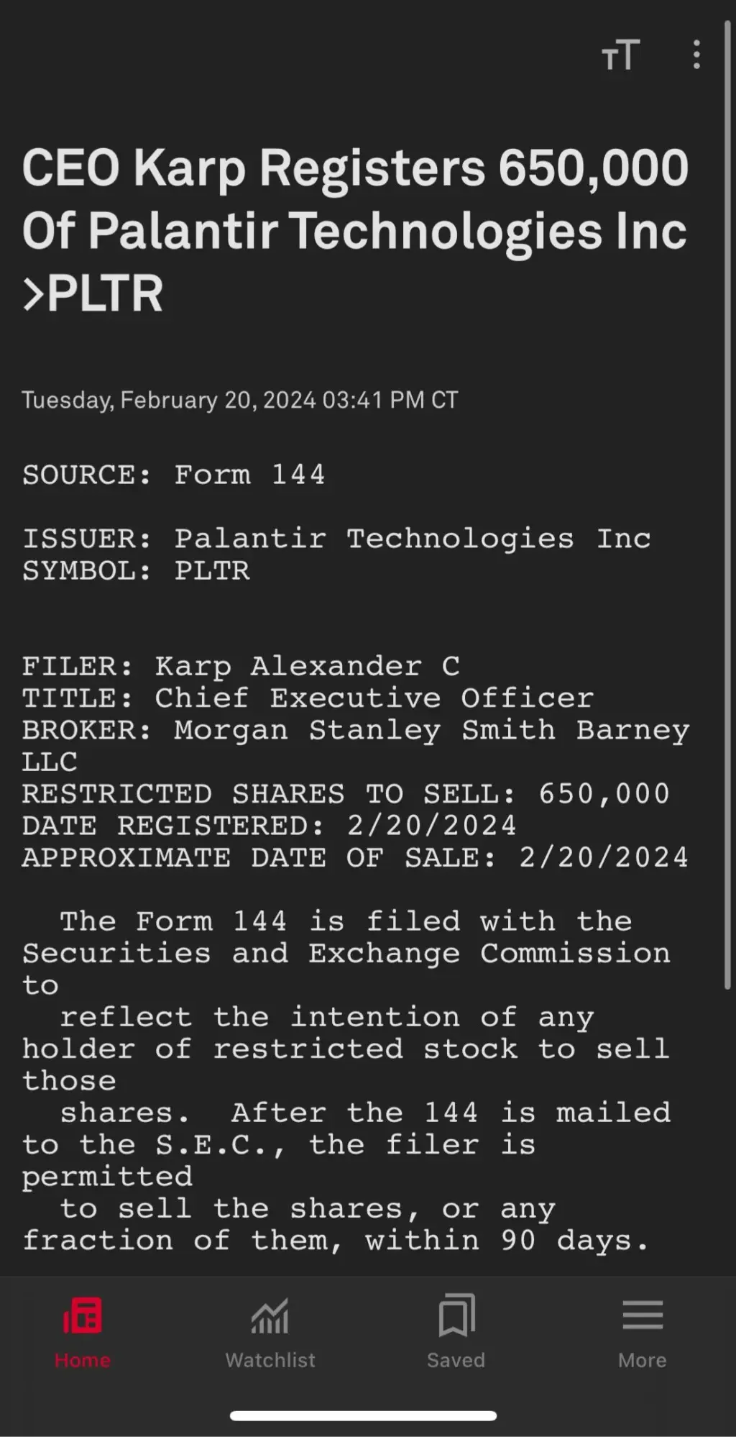This screenshot has width=736, height=1437.
Task: Select the More tab label
Action: (643, 1360)
